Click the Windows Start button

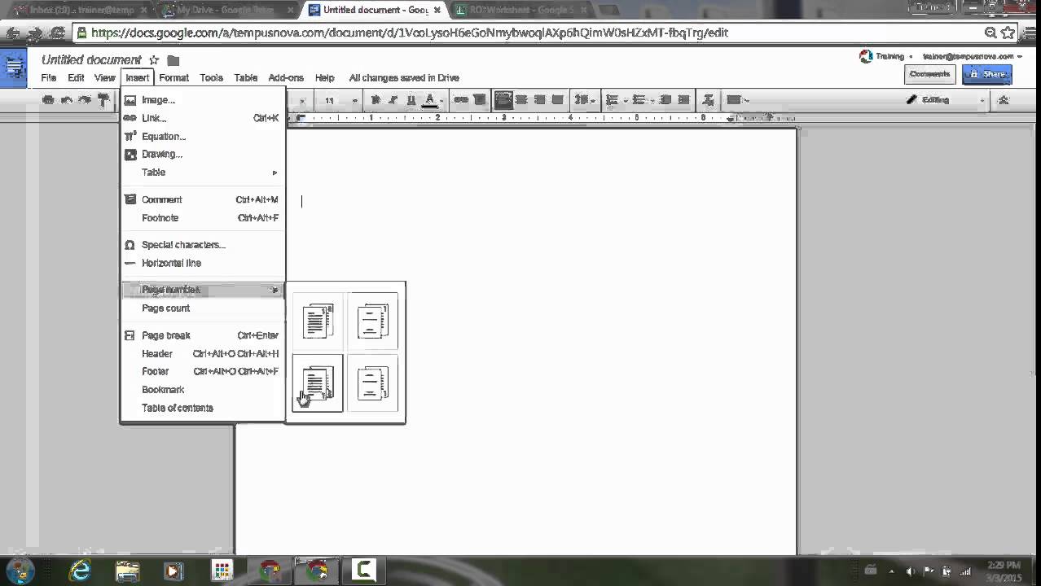click(20, 571)
